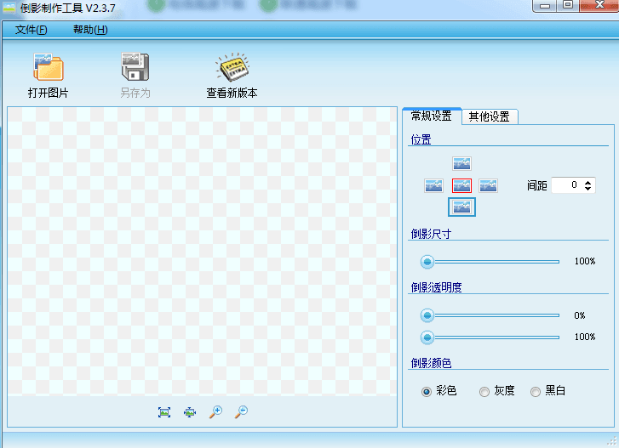Switch to the 常规设置 tab

(x=432, y=116)
